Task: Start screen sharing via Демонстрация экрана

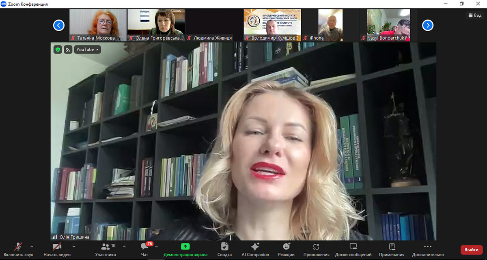Action: click(185, 249)
